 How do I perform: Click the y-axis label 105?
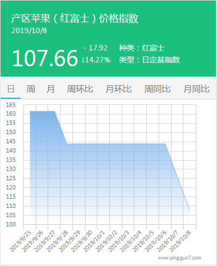click(11, 215)
